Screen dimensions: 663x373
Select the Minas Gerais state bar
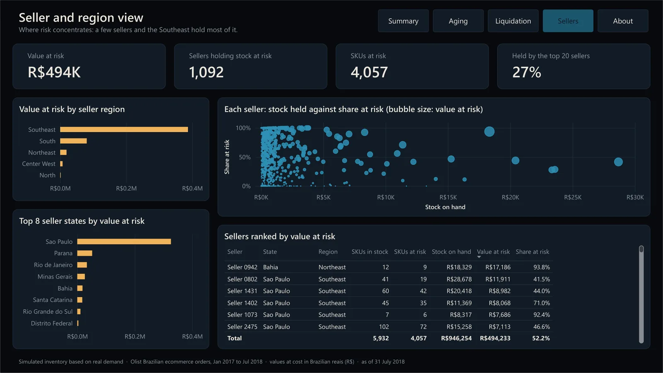[x=81, y=276]
